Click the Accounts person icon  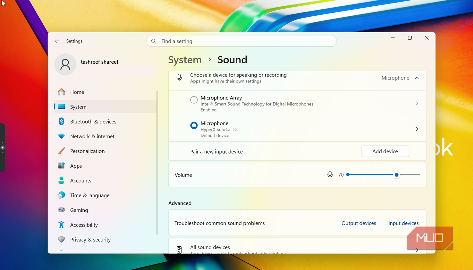(61, 180)
